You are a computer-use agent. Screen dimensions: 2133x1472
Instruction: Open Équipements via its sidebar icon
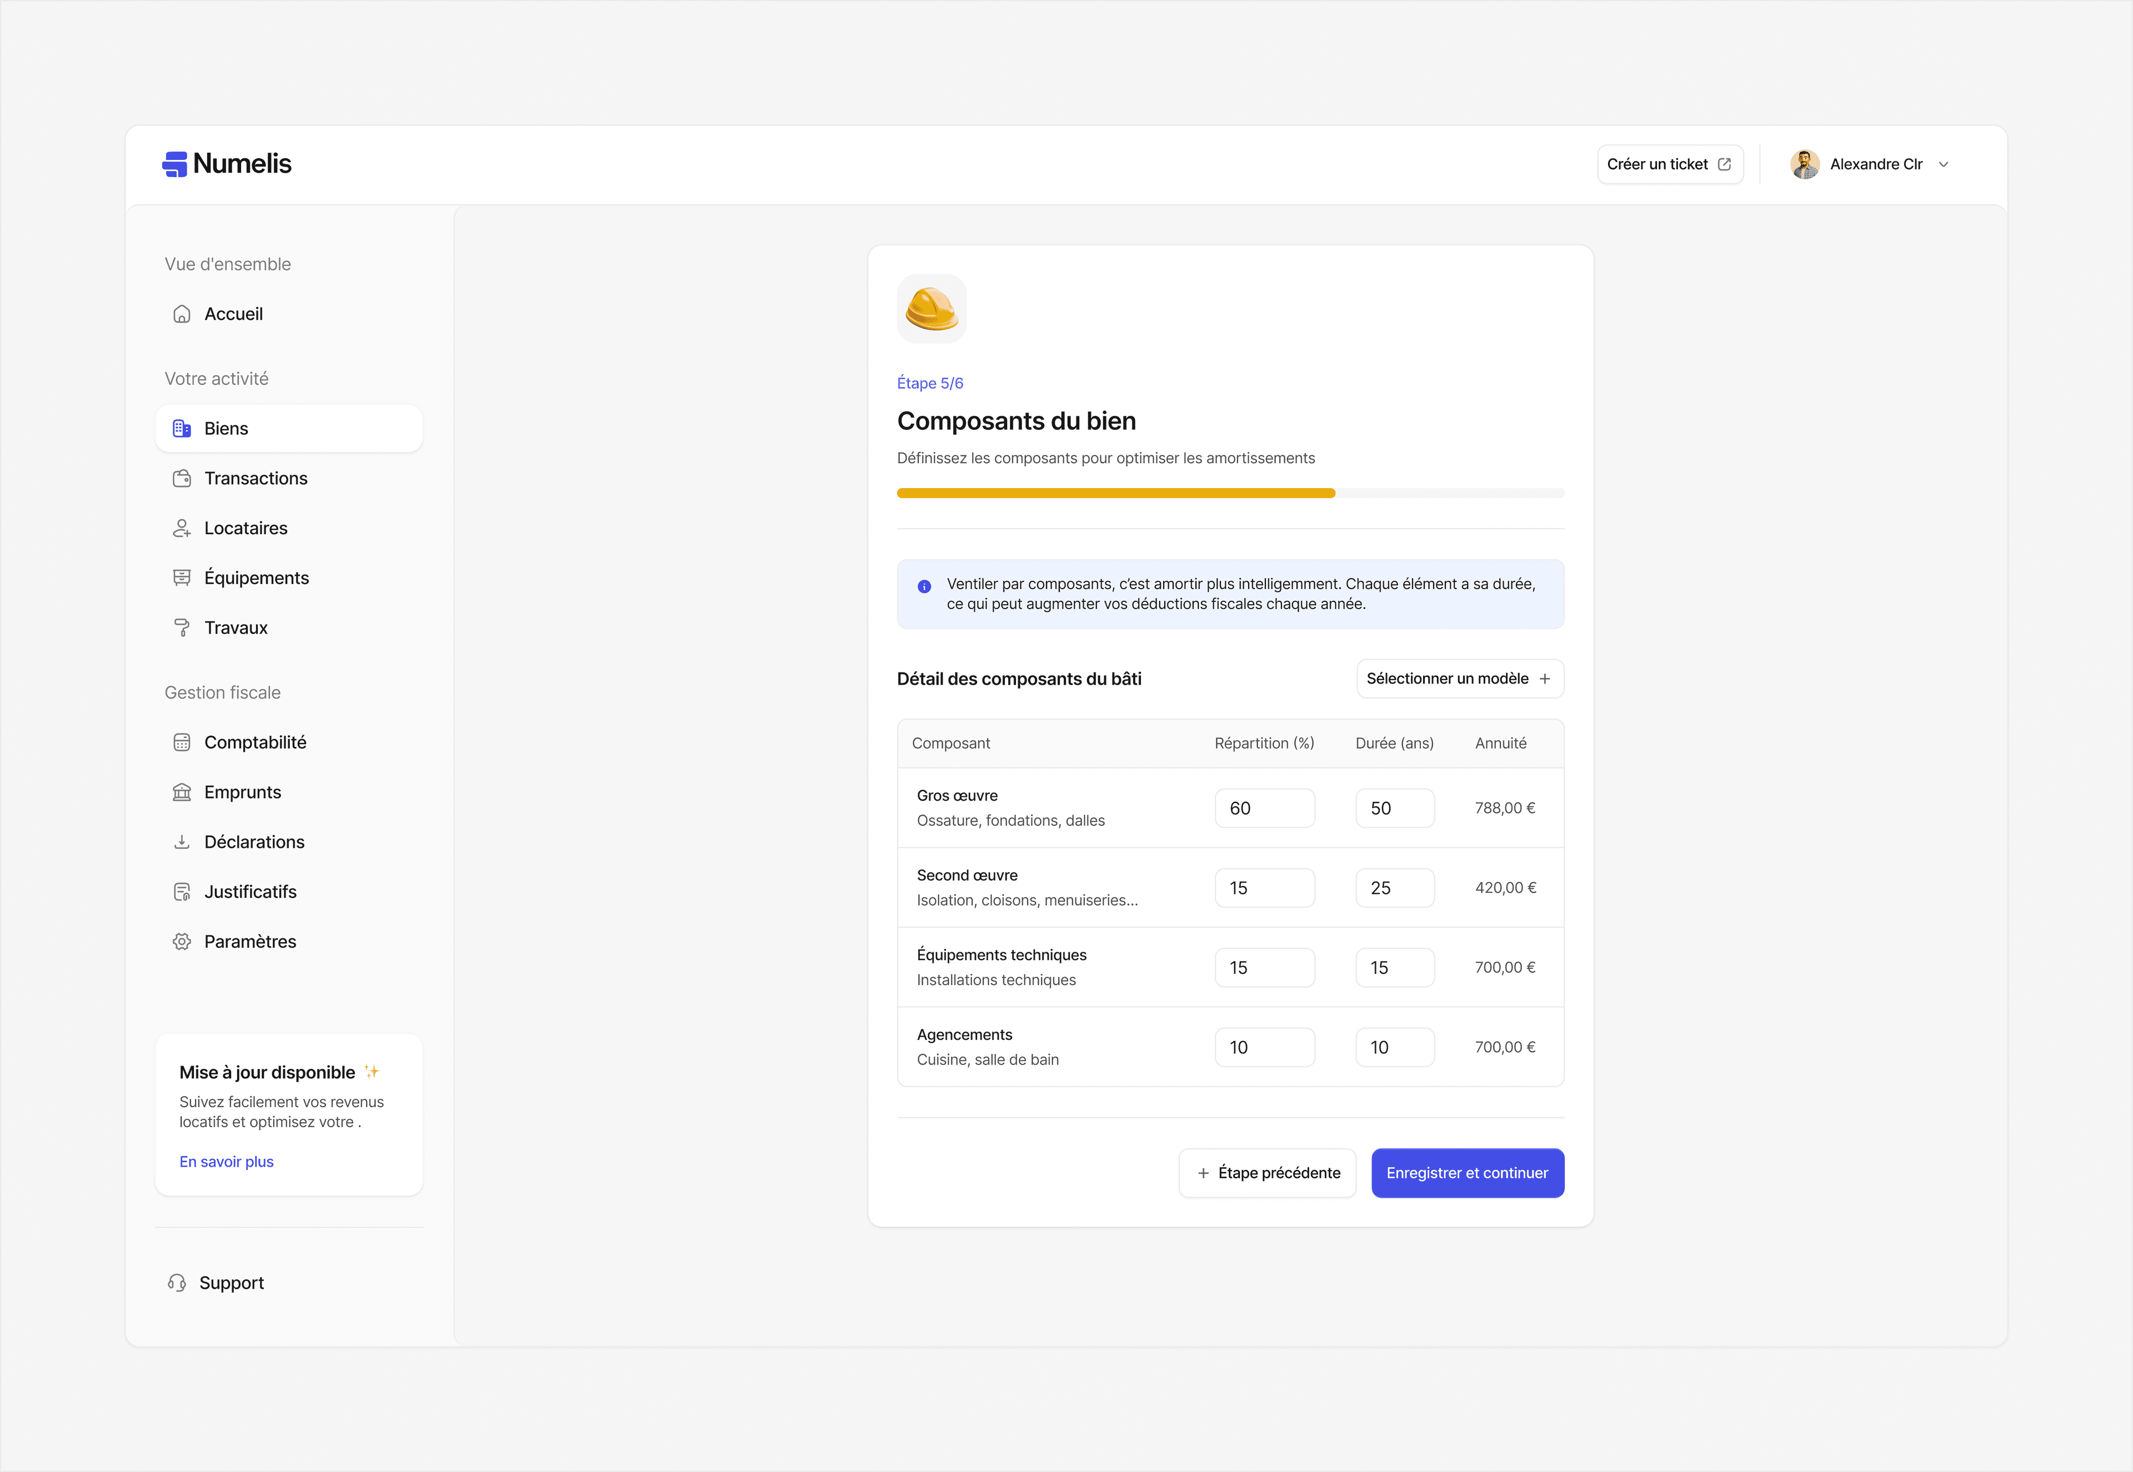[x=182, y=577]
